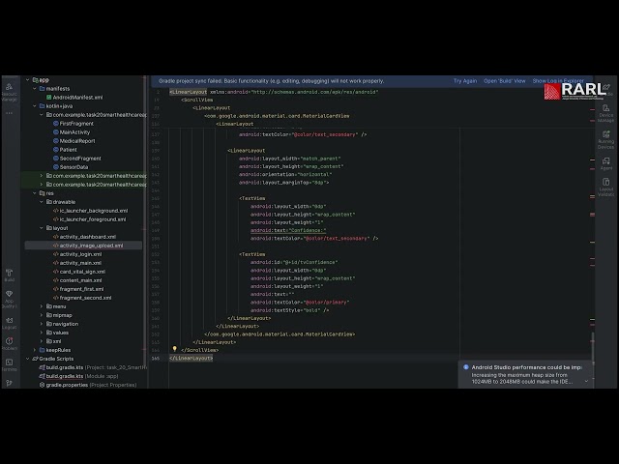
Task: Click Try Again in the sync banner
Action: [x=465, y=81]
